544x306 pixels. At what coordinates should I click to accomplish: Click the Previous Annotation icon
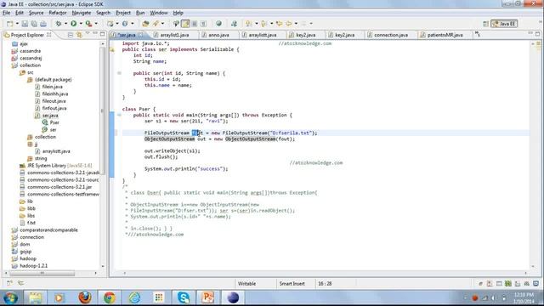(264, 24)
